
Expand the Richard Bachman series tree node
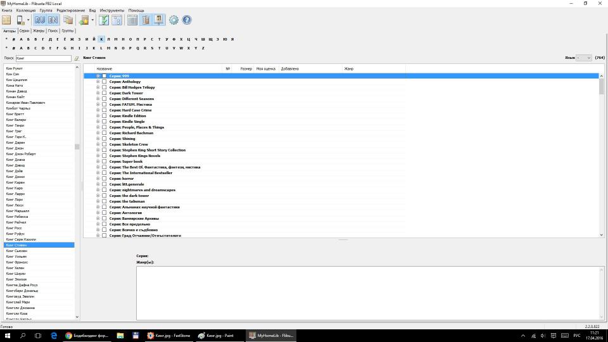[98, 133]
